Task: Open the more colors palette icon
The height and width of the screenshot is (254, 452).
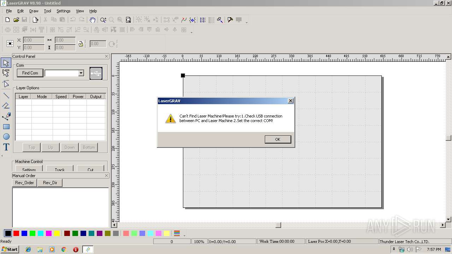Action: (177, 233)
